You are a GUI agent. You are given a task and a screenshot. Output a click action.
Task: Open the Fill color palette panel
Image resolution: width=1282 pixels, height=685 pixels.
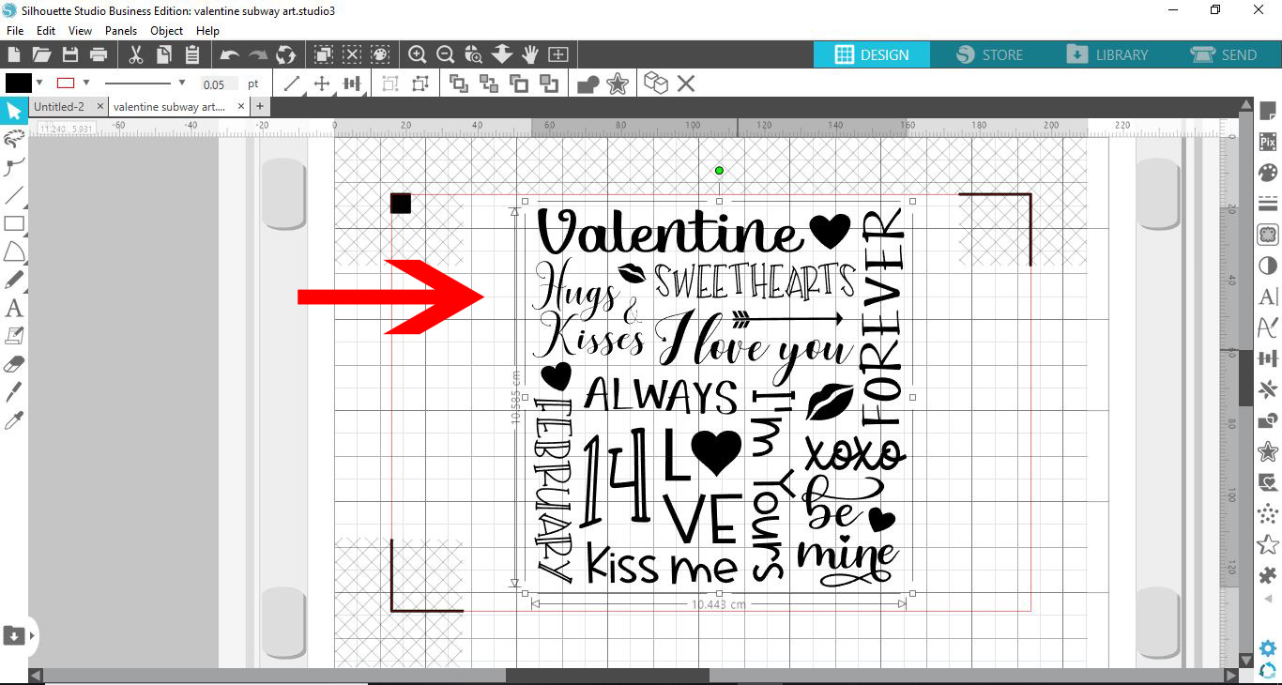[1268, 174]
